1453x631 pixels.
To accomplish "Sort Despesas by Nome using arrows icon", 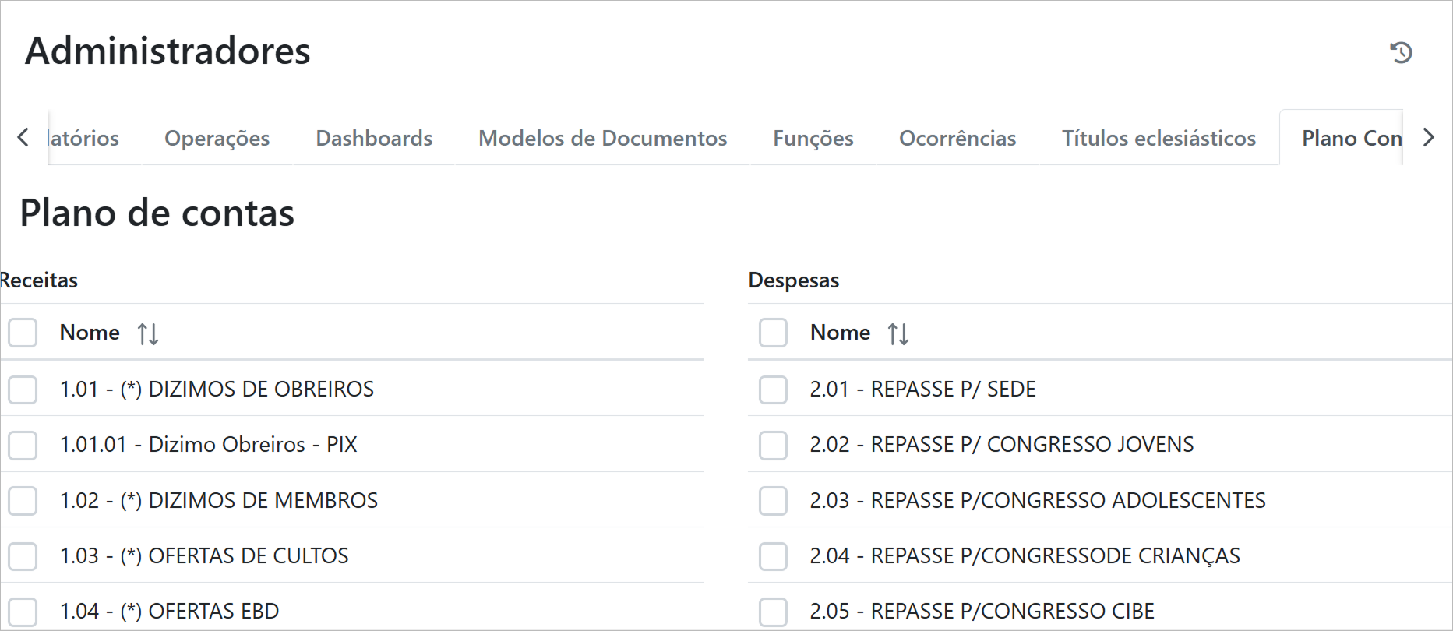I will point(898,333).
